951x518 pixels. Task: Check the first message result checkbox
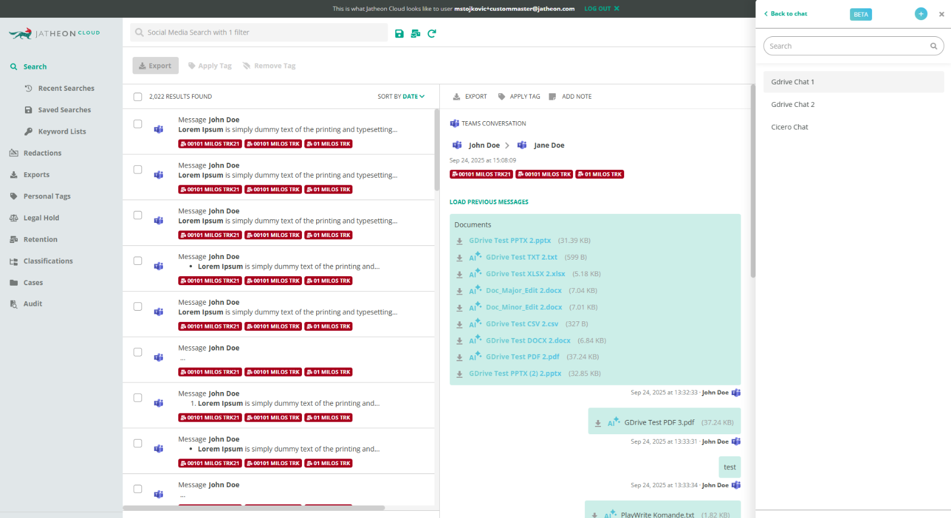[x=138, y=124]
